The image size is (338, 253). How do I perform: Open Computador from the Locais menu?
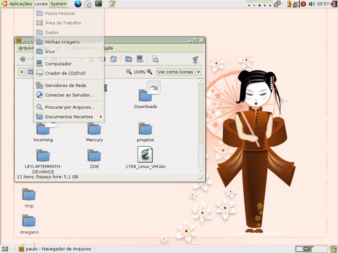(x=69, y=64)
